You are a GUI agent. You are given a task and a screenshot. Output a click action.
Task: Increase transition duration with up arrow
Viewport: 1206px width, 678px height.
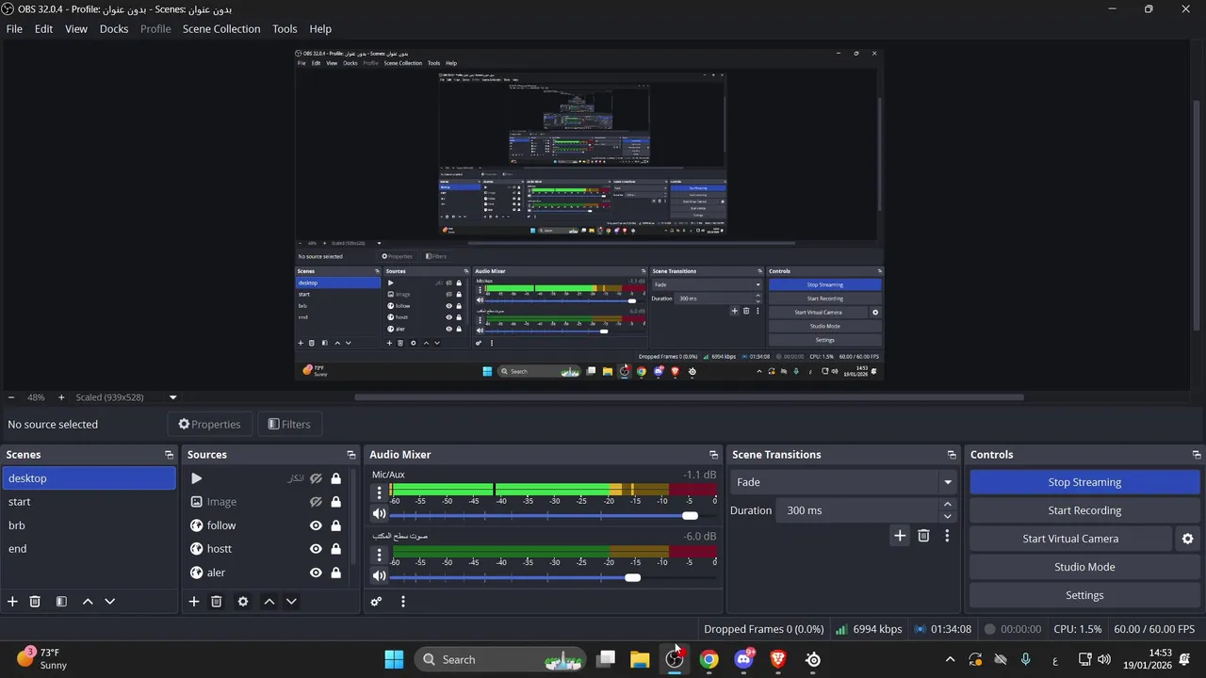pos(947,505)
